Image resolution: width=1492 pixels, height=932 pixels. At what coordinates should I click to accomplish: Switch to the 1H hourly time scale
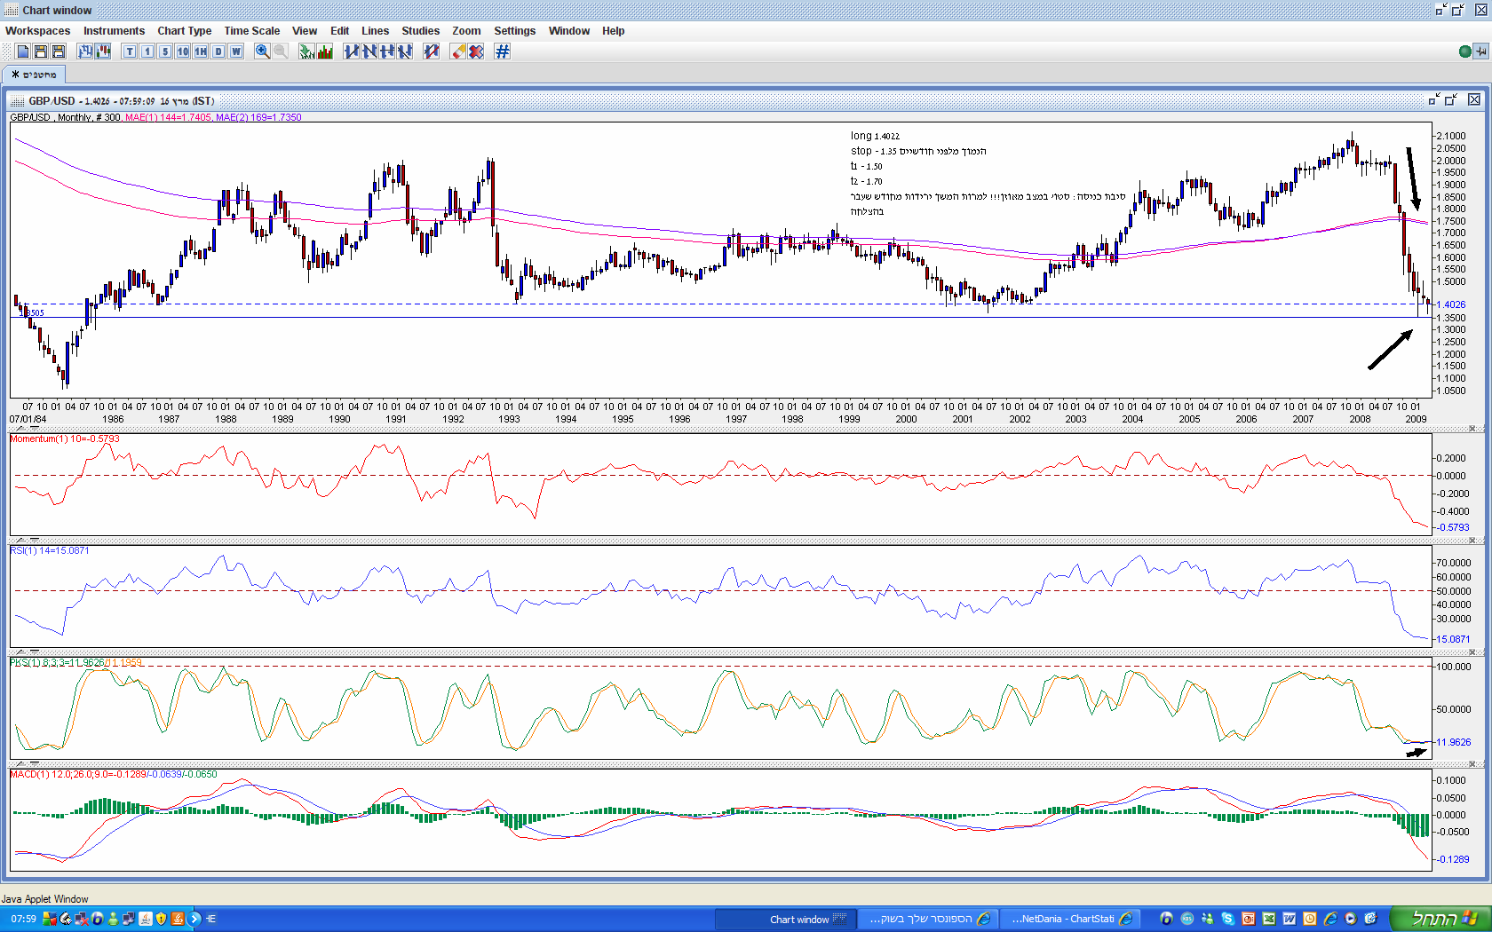click(x=201, y=51)
